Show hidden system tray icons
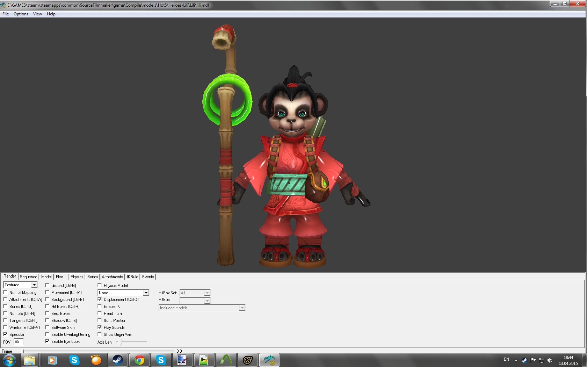This screenshot has width=587, height=367. [x=516, y=360]
